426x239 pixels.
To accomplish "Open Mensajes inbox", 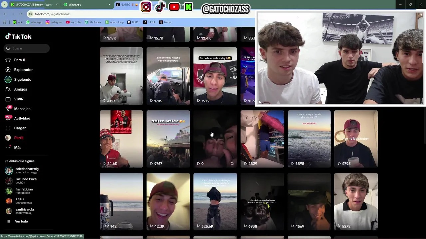I will pos(18,109).
